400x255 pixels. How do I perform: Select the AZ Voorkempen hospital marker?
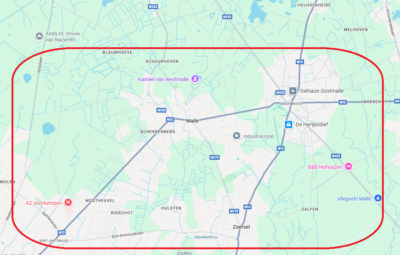68,203
